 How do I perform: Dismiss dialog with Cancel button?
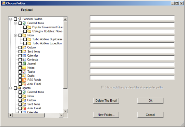(150, 115)
